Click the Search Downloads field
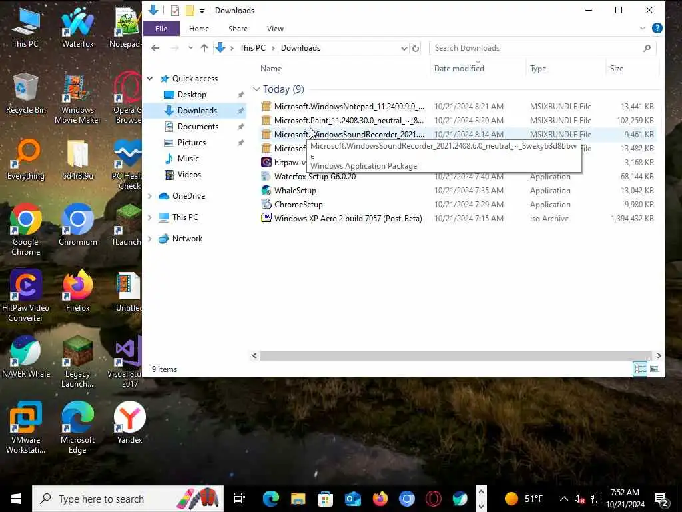Screen dimensions: 682x512 click(x=542, y=48)
